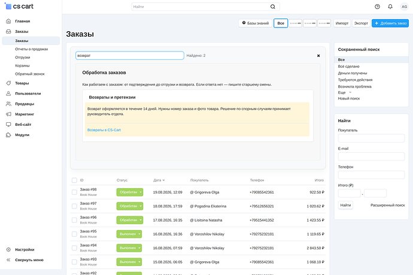Open the Возвраты в CS-Cart link
Image resolution: width=413 pixels, height=275 pixels.
click(104, 130)
